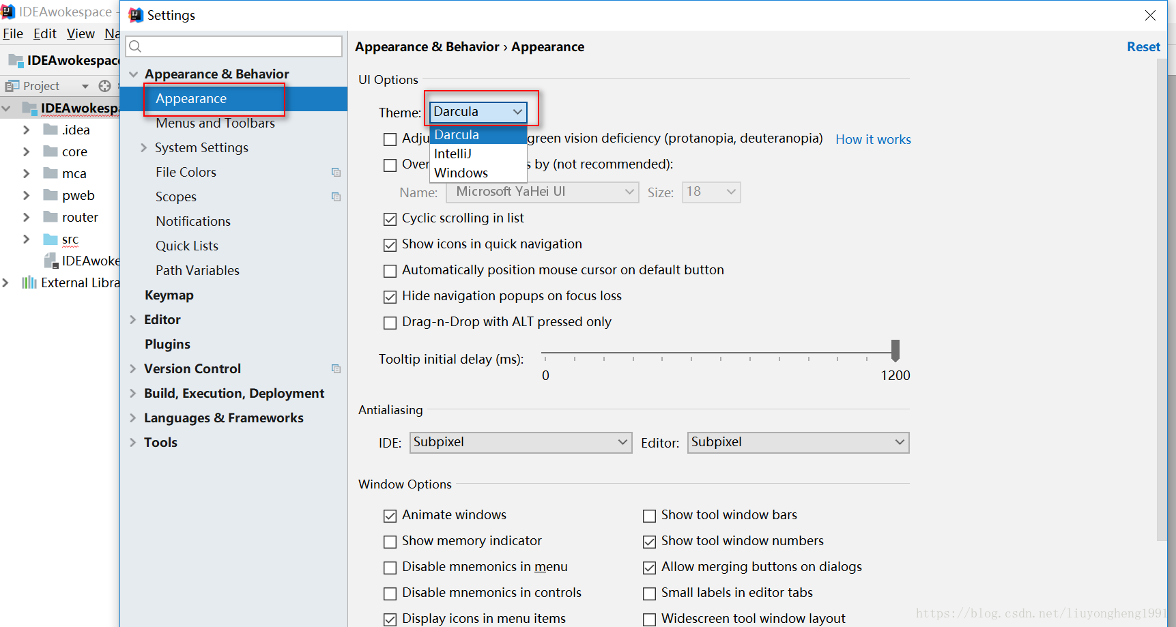Open the File menu
This screenshot has height=627, width=1176.
coord(13,33)
